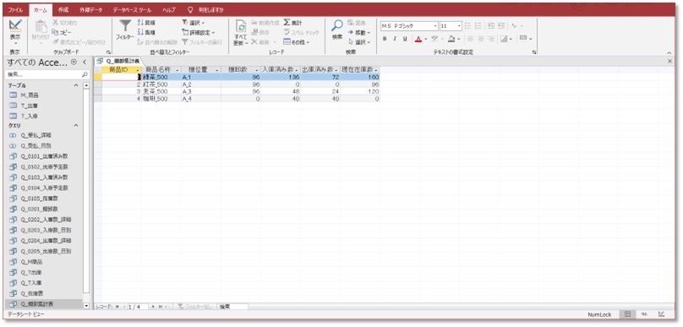Viewport: 683px width, 327px height.
Task: Switch to the 作成 ribbon tab
Action: (63, 10)
